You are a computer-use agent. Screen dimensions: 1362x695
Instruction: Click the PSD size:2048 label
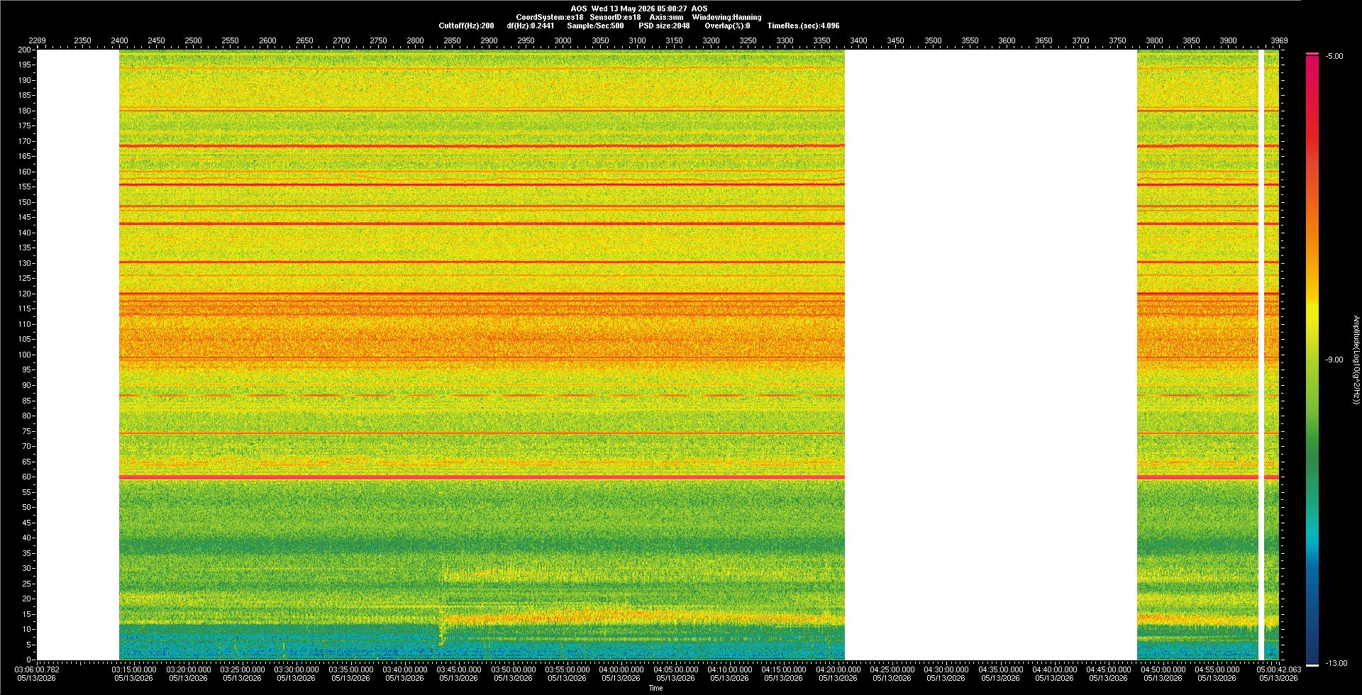pos(664,26)
